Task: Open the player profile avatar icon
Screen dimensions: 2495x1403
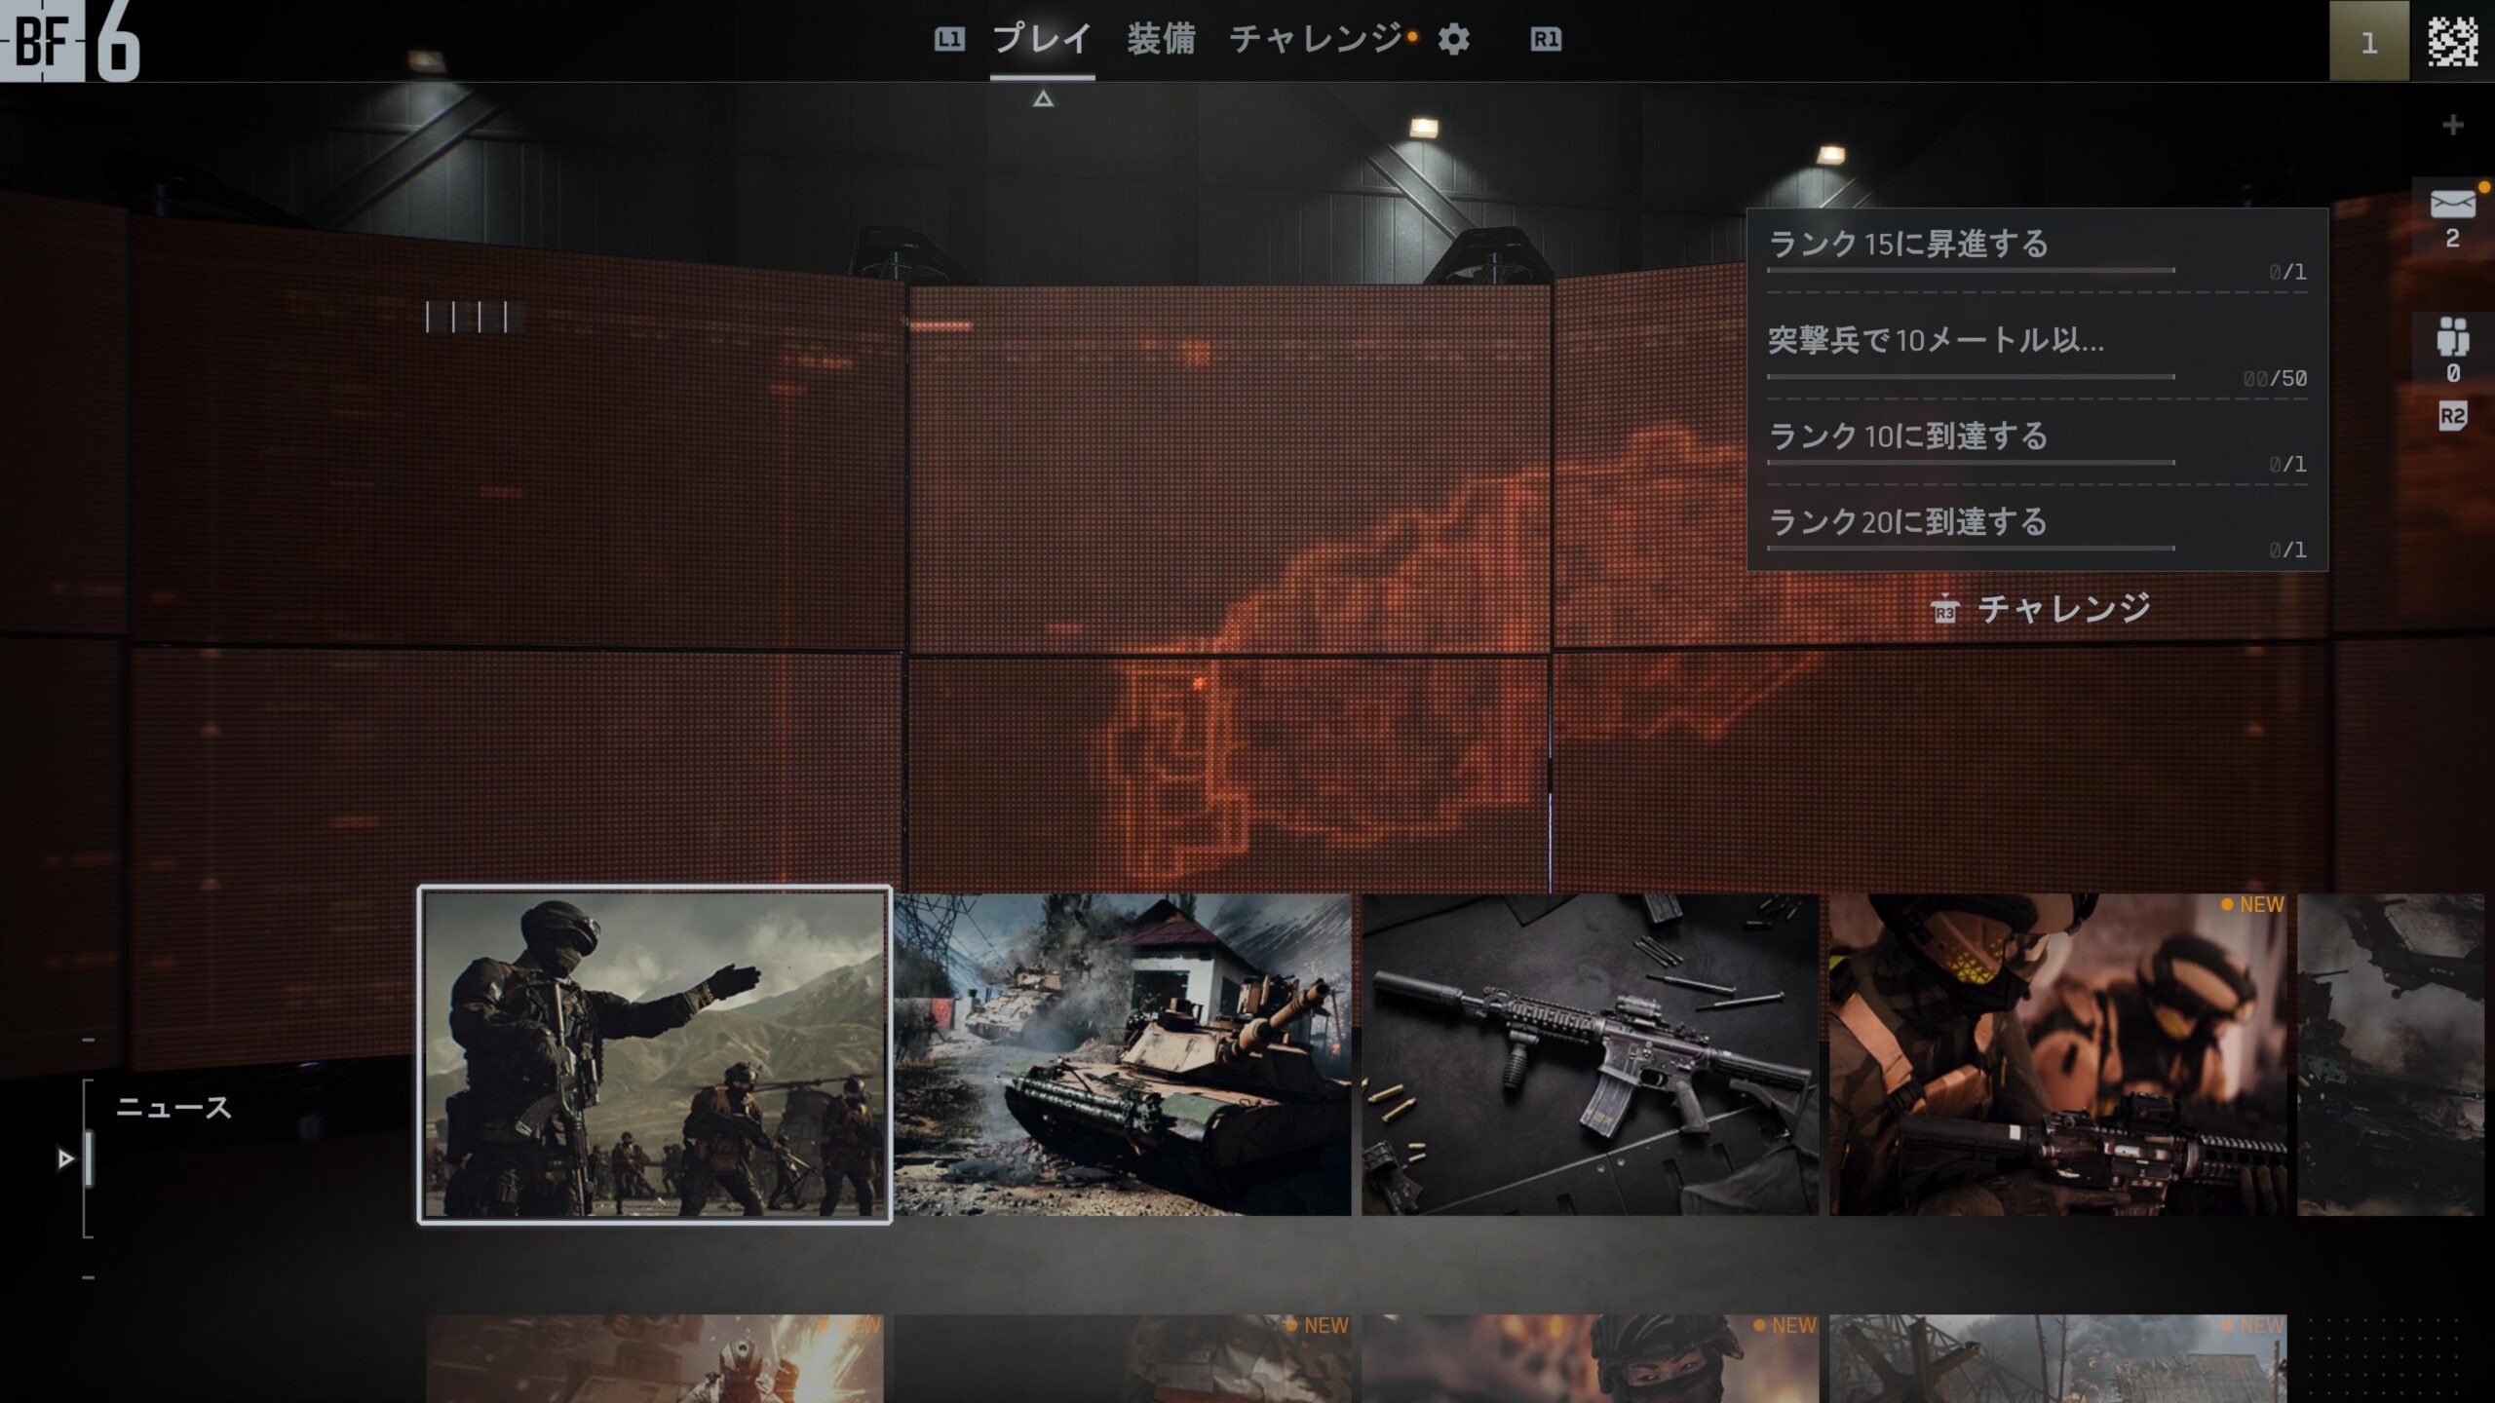Action: (2453, 41)
